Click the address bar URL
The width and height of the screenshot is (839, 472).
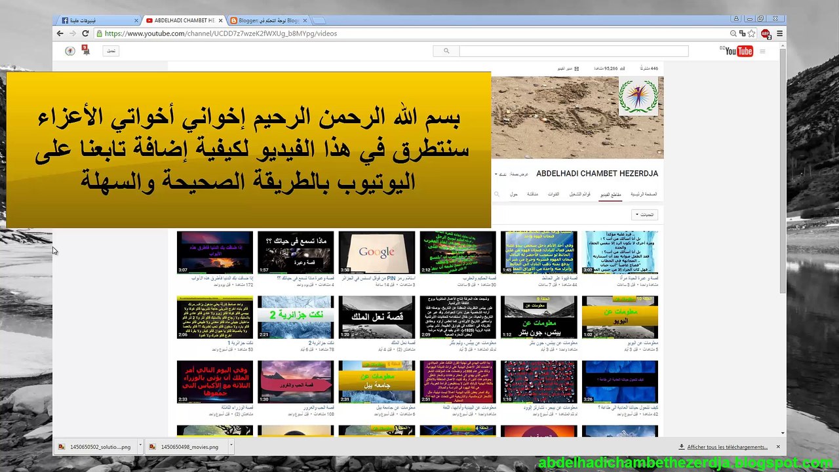click(x=221, y=33)
